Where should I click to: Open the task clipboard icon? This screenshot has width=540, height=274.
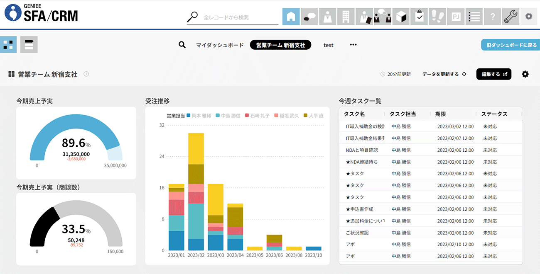419,16
